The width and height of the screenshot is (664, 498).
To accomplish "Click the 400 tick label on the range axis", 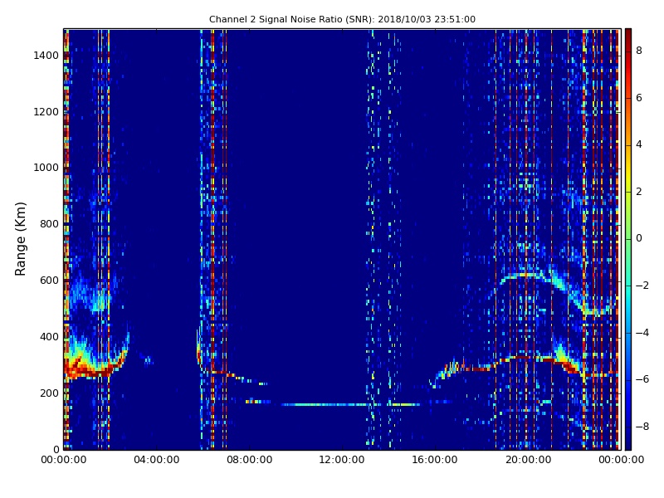I will 49,337.
